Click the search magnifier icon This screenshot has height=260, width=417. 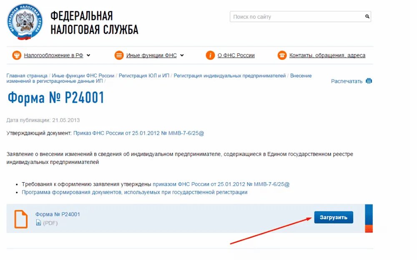pyautogui.click(x=367, y=17)
